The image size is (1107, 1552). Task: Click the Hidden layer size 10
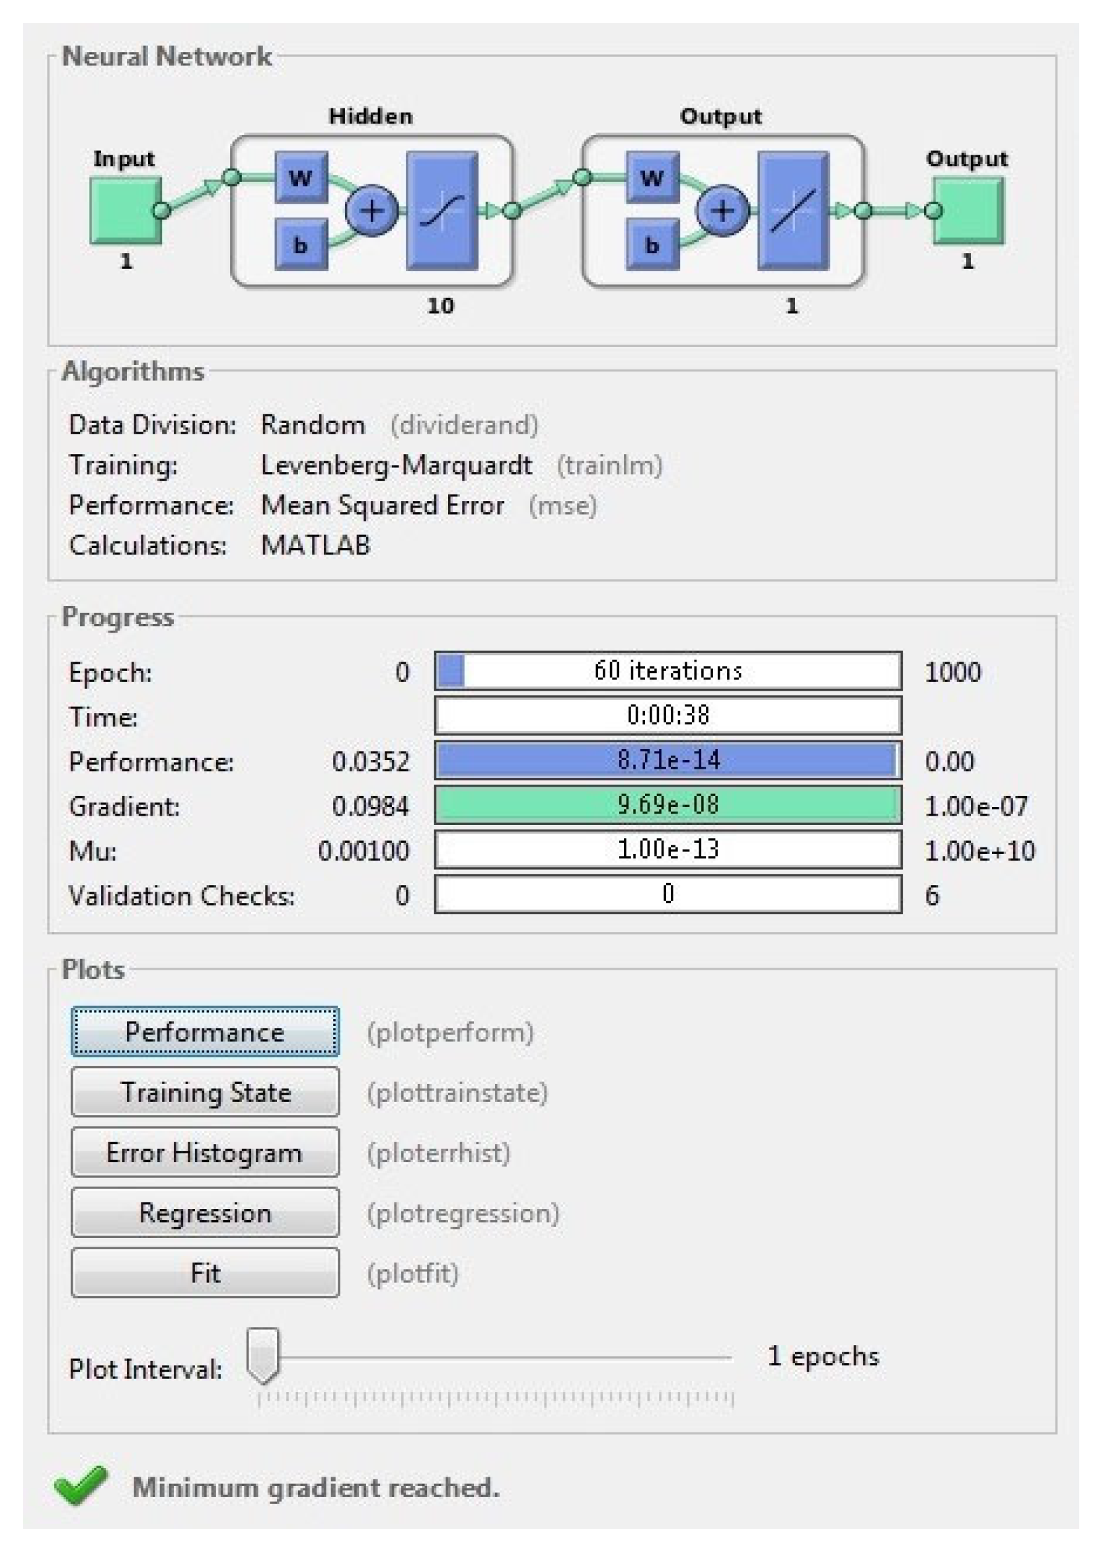440,305
